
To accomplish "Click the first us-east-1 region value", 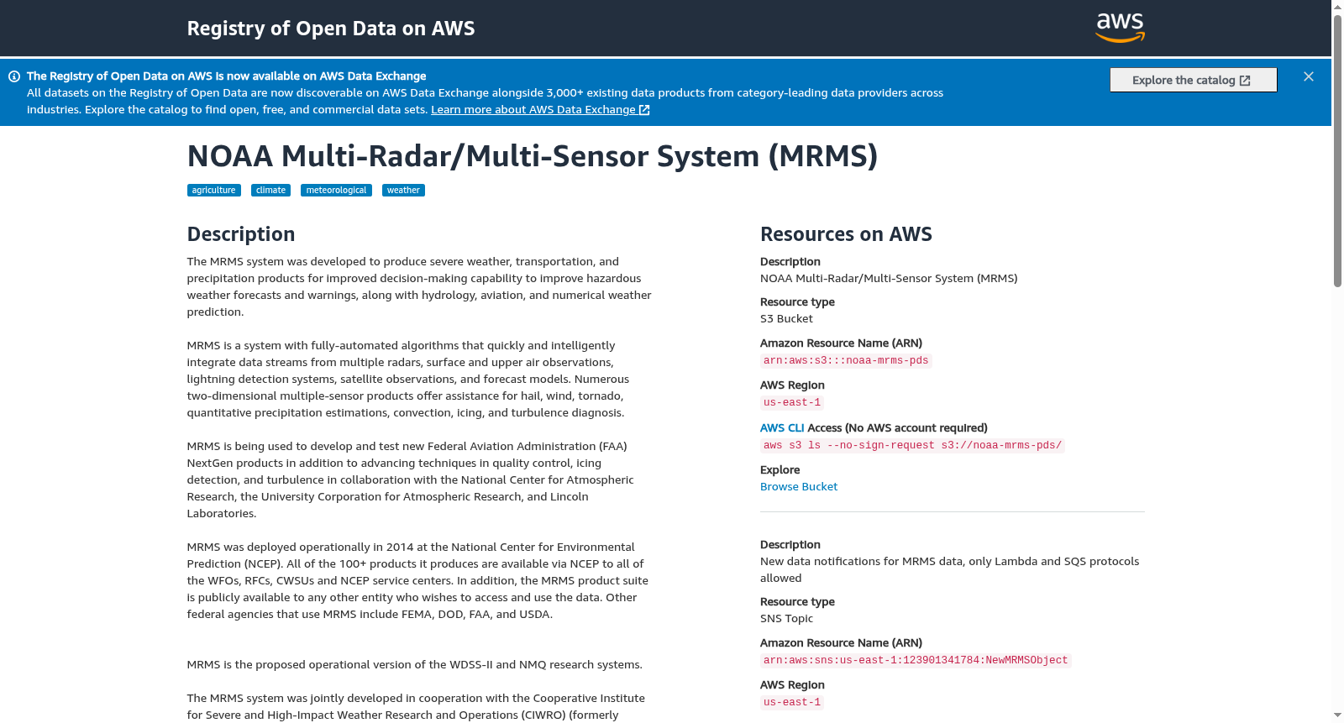I will [792, 403].
